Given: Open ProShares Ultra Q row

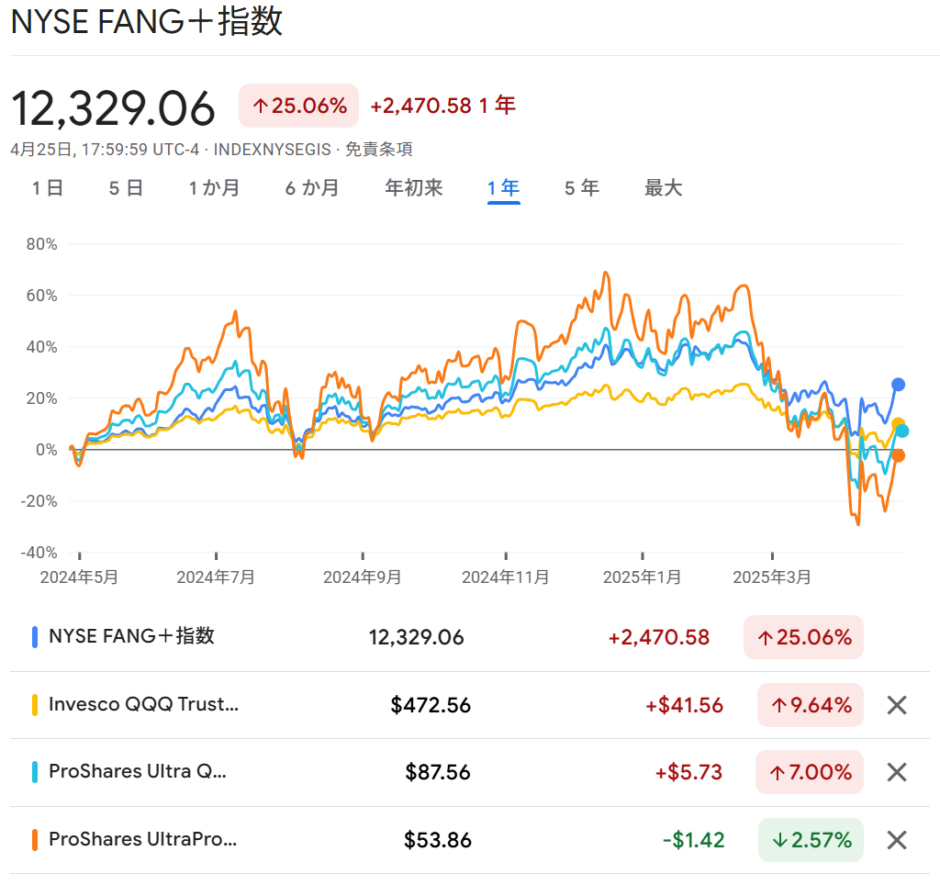Looking at the screenshot, I should pyautogui.click(x=469, y=772).
